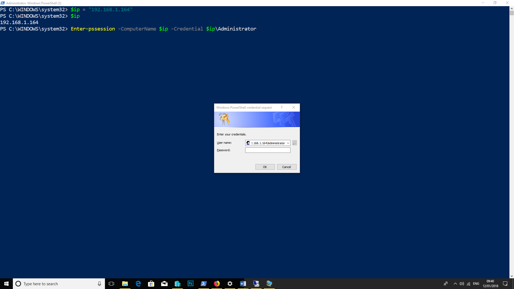Viewport: 514px width, 289px height.
Task: Show hidden system tray icons
Action: pos(455,284)
